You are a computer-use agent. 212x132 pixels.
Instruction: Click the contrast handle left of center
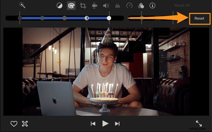[42, 18]
